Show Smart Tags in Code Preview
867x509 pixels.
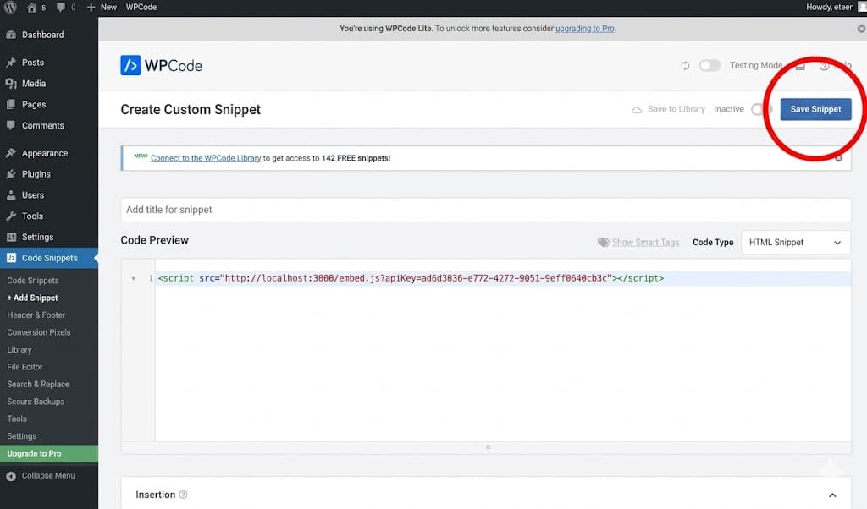coord(646,242)
